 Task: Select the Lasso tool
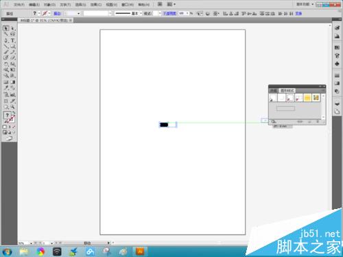(x=13, y=34)
